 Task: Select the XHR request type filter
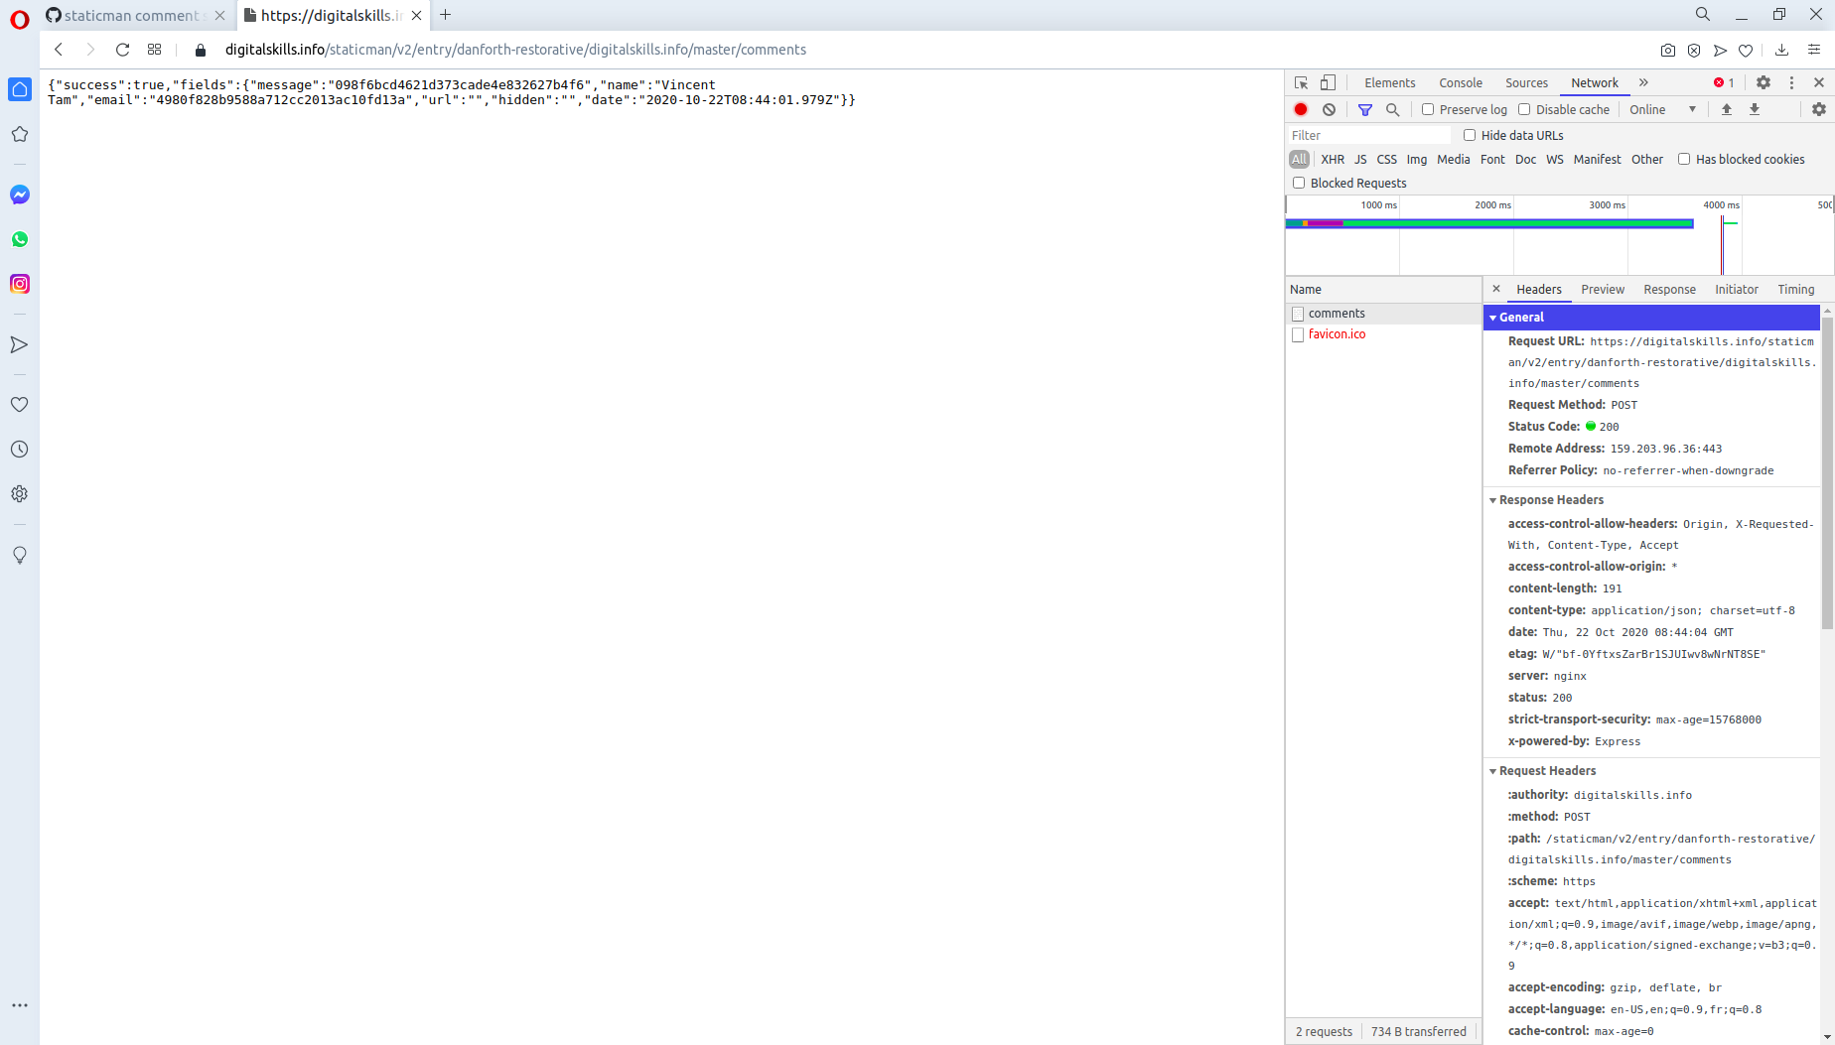(x=1333, y=159)
